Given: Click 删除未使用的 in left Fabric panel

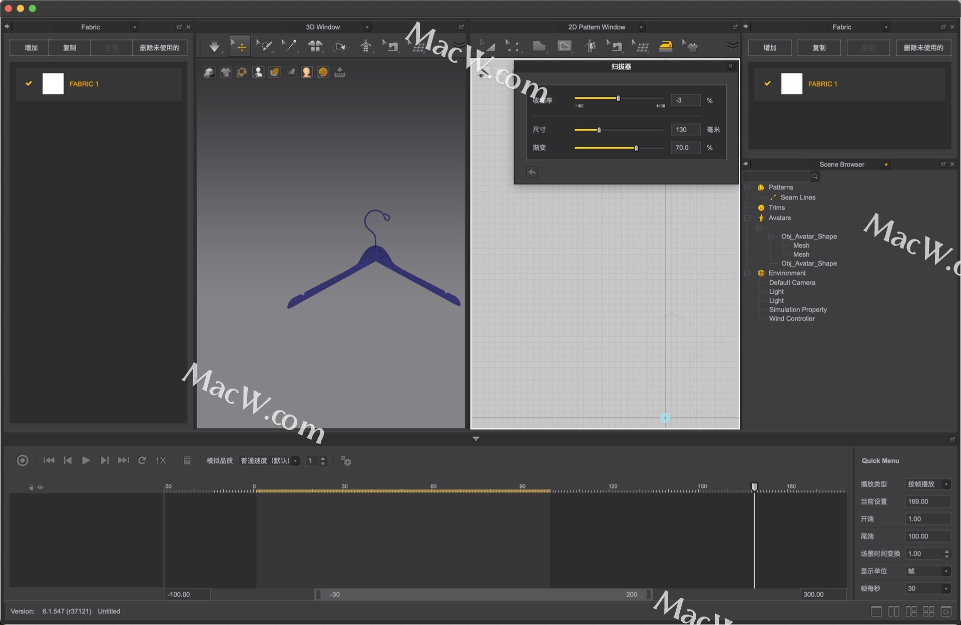Looking at the screenshot, I should point(159,47).
